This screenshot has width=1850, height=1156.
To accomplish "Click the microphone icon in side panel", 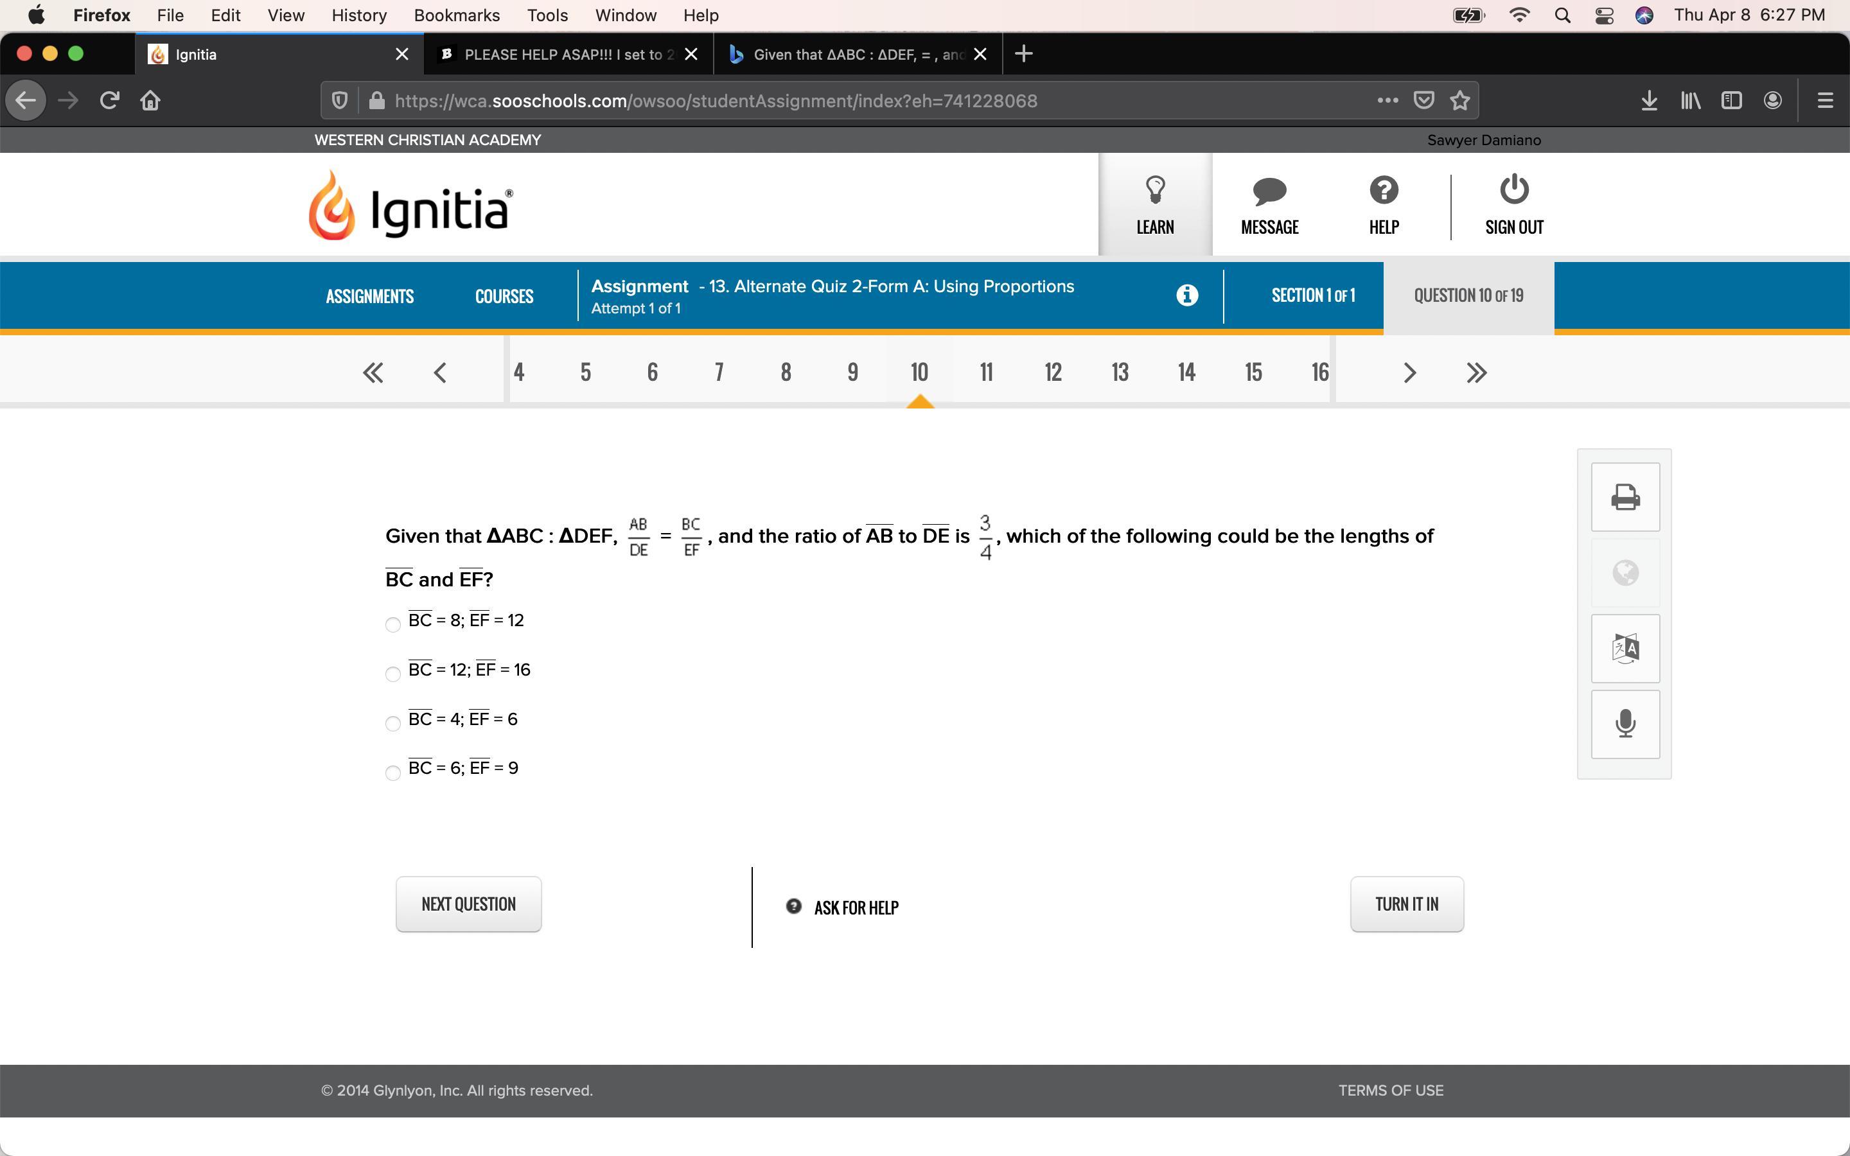I will tap(1625, 723).
